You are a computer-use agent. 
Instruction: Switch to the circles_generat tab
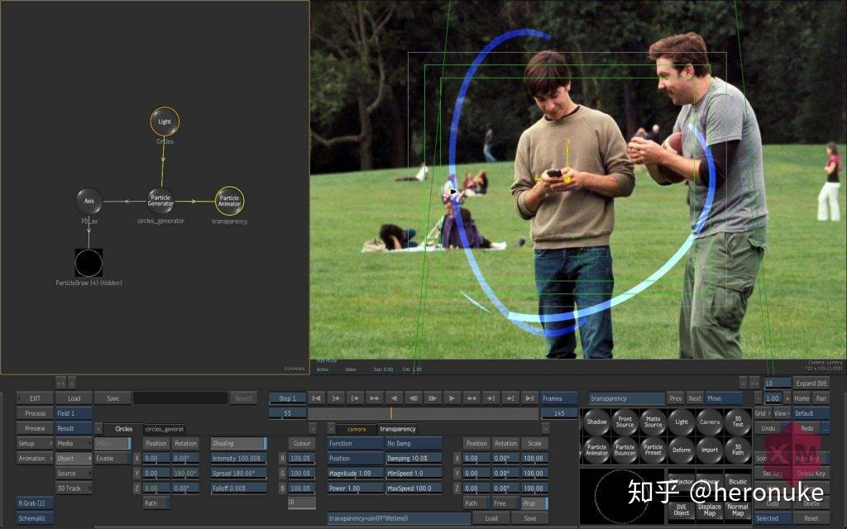point(165,429)
